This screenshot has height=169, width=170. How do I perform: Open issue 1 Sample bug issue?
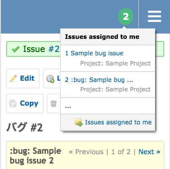click(x=94, y=53)
